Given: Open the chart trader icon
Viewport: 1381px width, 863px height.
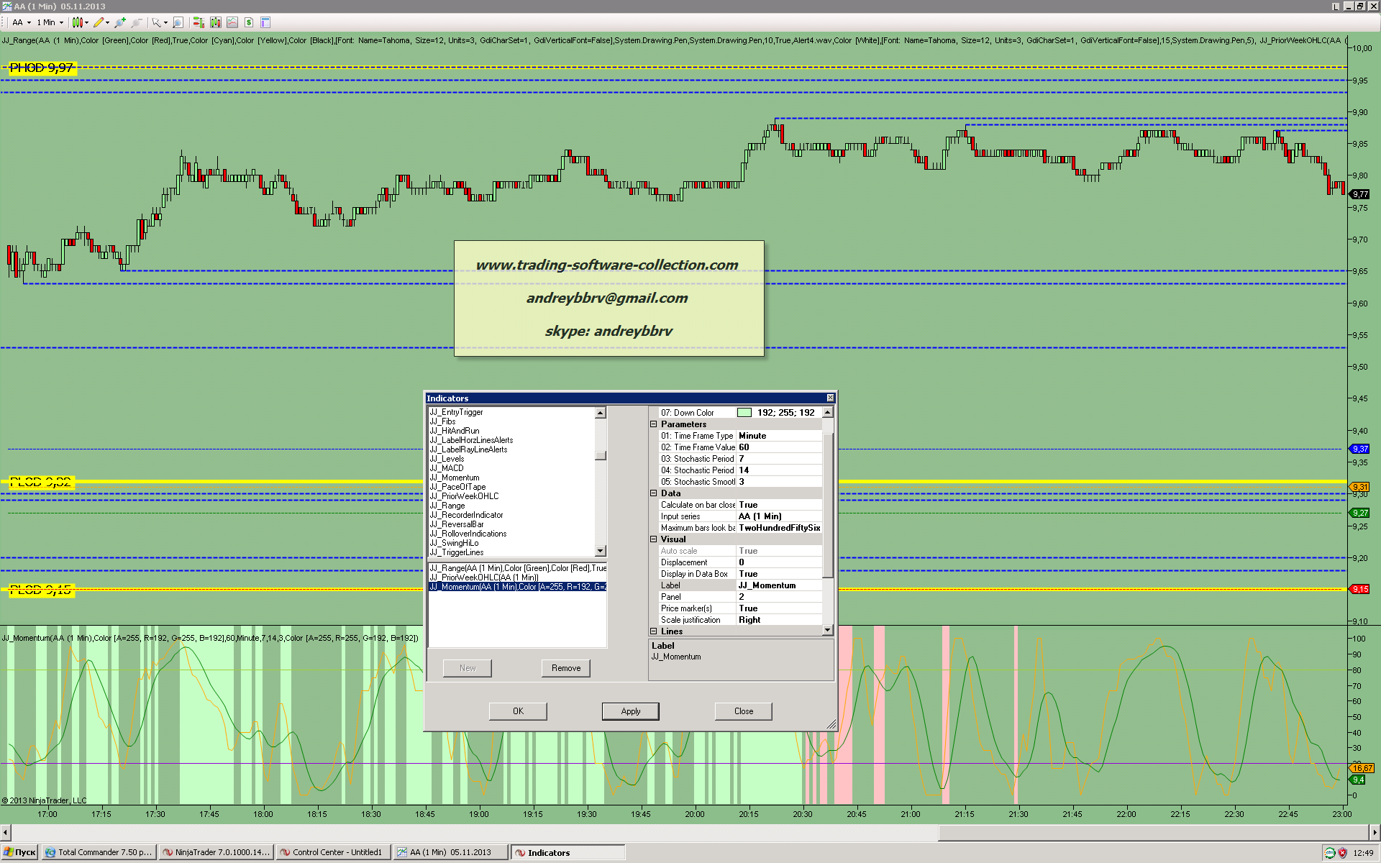Looking at the screenshot, I should pyautogui.click(x=199, y=22).
